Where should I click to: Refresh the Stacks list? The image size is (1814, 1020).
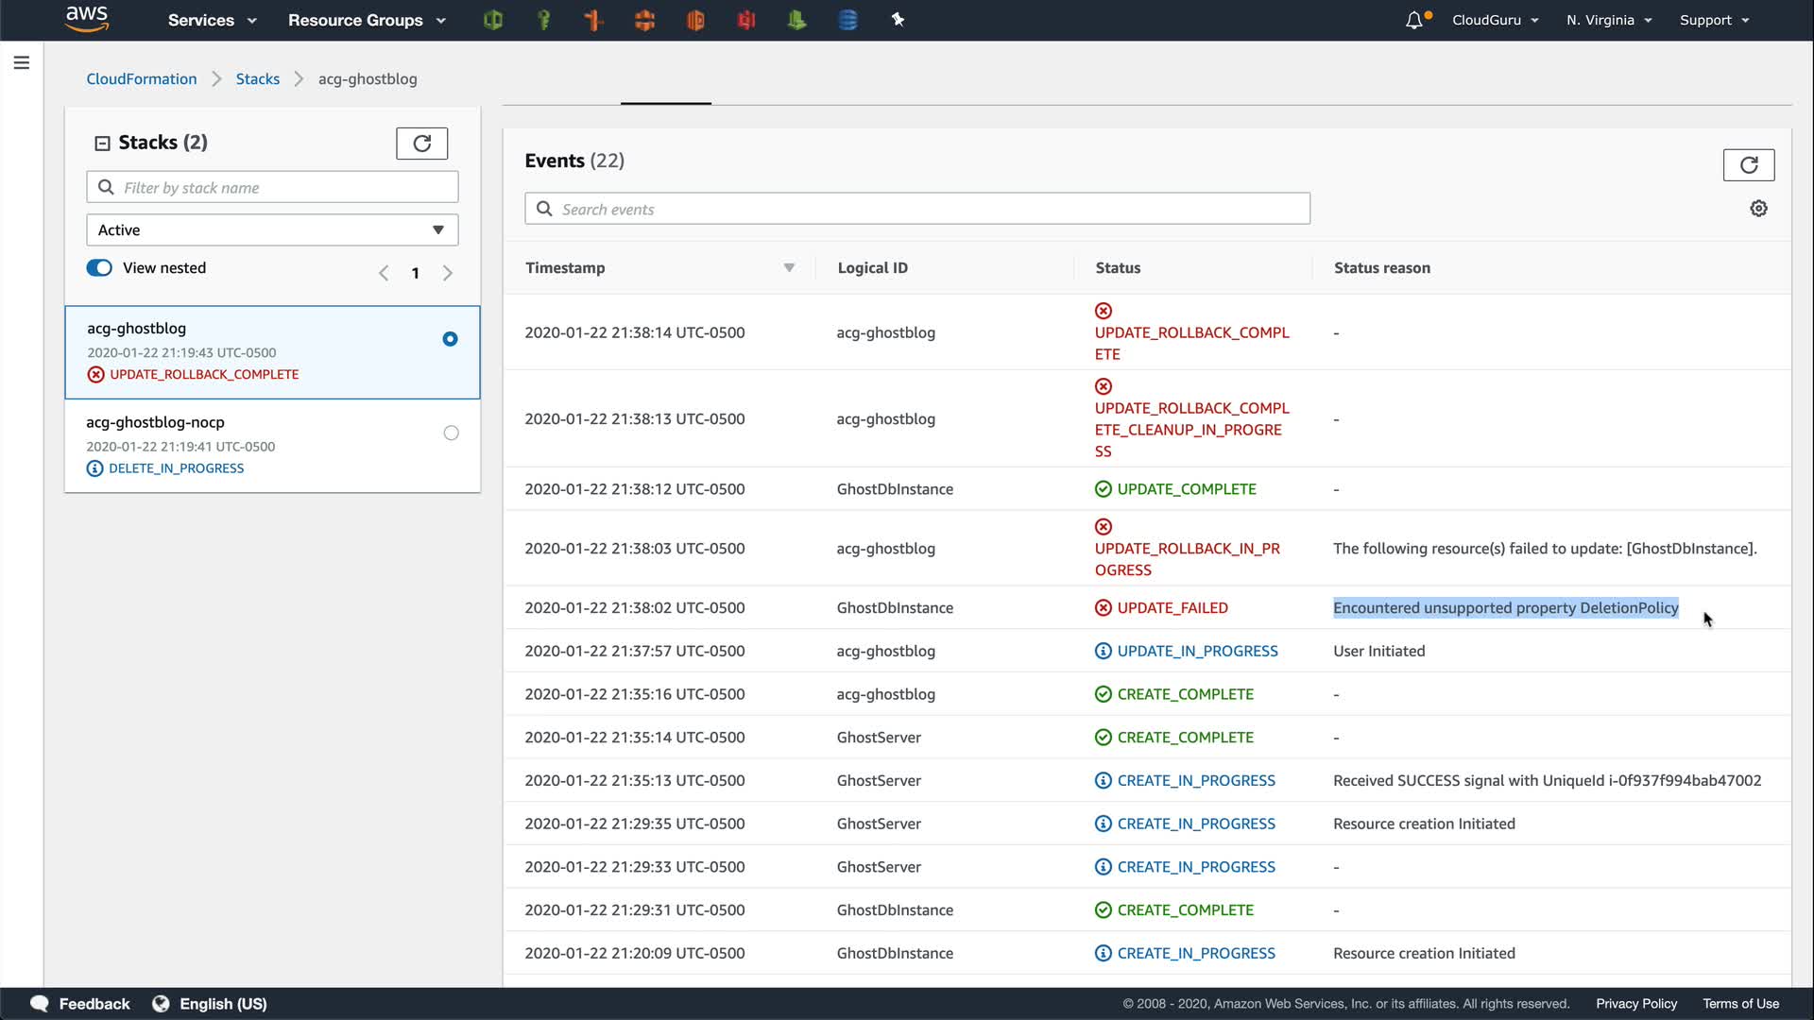tap(421, 144)
